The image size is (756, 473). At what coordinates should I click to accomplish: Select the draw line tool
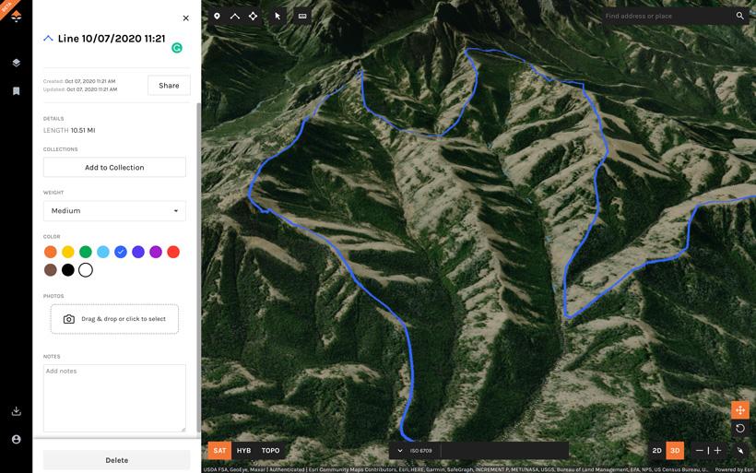(x=235, y=16)
